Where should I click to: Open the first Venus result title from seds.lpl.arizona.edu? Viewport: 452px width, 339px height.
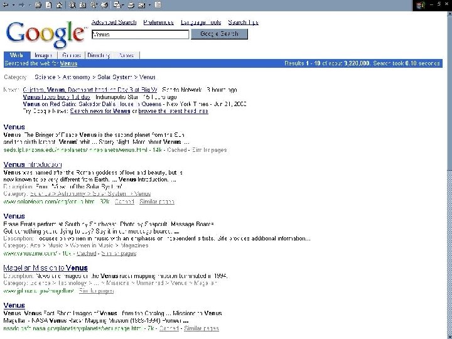pyautogui.click(x=14, y=127)
